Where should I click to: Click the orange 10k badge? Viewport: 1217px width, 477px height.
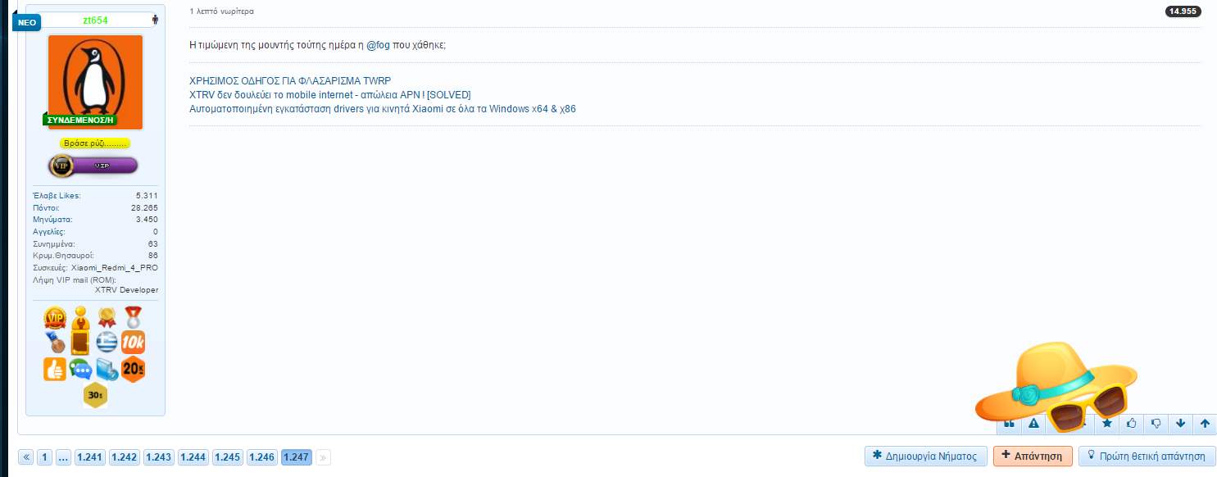[133, 342]
